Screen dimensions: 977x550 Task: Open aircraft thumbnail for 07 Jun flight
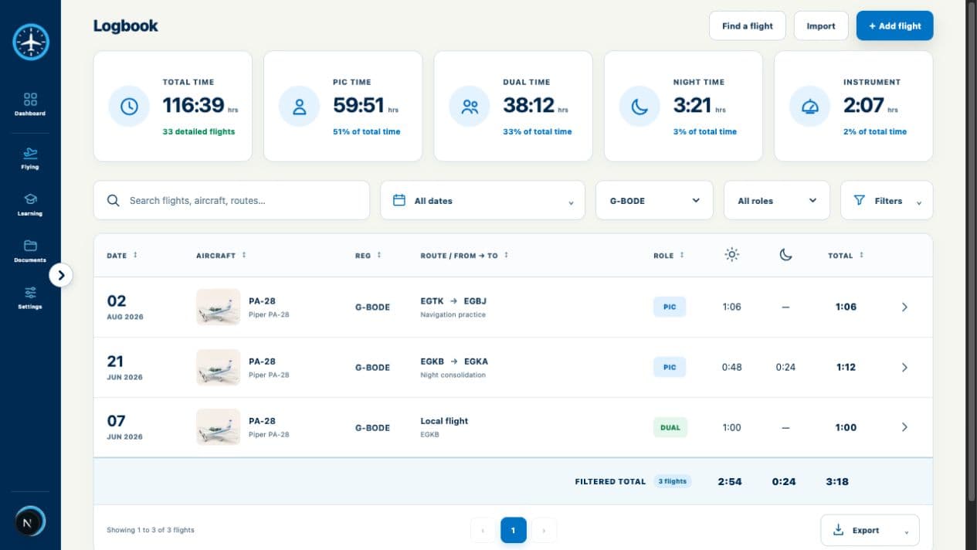tap(219, 427)
